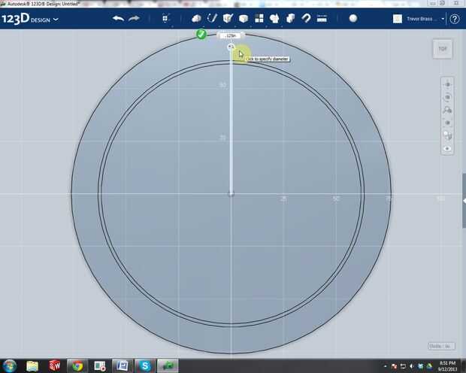This screenshot has width=466, height=373.
Task: Open the Sketch tools menu
Action: pos(212,19)
